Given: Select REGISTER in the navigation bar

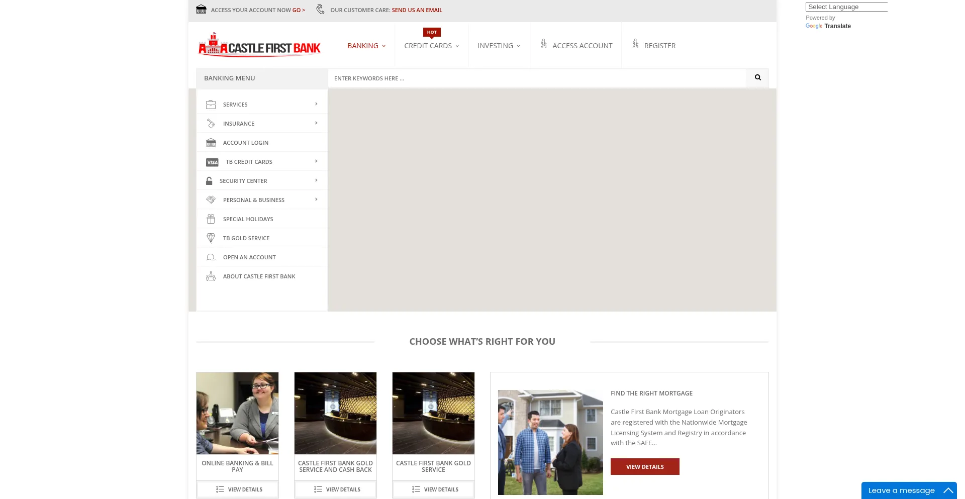Looking at the screenshot, I should tap(659, 45).
